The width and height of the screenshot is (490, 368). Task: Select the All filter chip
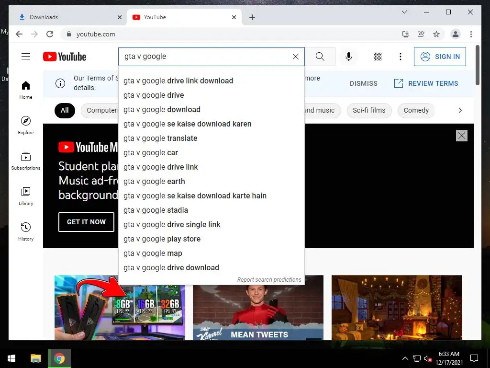[65, 111]
